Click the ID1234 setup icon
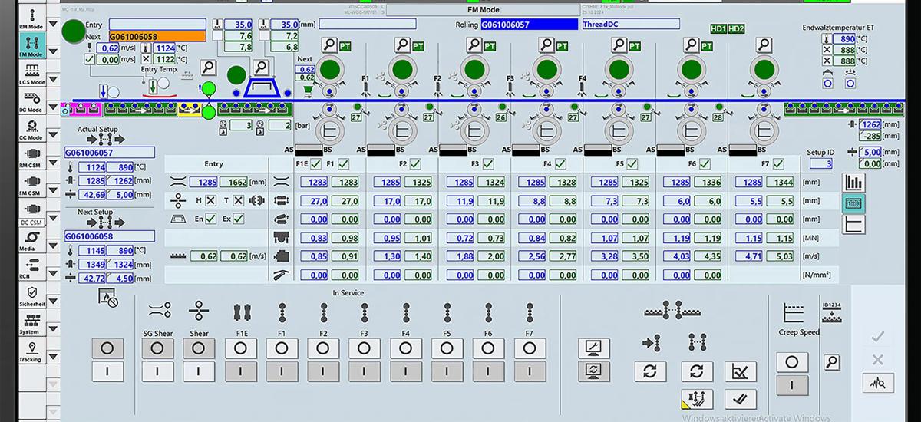This screenshot has width=921, height=422. click(x=832, y=312)
